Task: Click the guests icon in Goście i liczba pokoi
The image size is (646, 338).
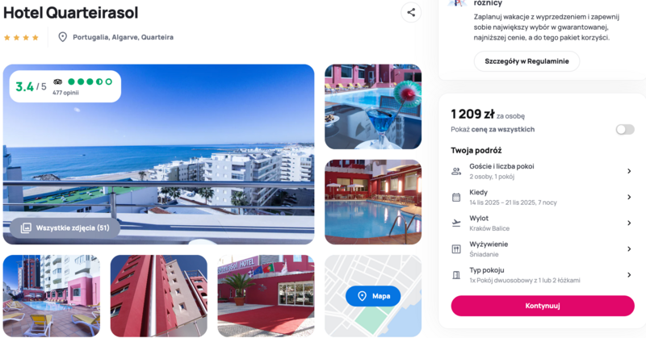Action: (x=456, y=171)
